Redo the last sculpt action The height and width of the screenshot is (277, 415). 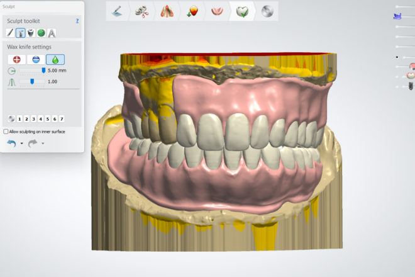tap(33, 144)
